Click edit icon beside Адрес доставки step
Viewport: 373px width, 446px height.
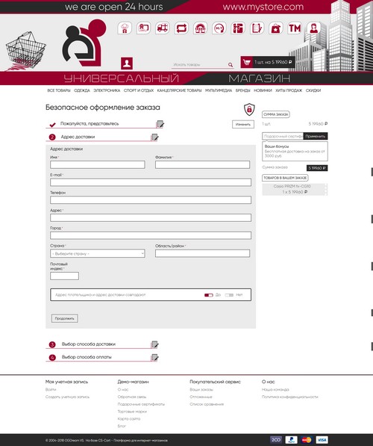click(x=155, y=137)
